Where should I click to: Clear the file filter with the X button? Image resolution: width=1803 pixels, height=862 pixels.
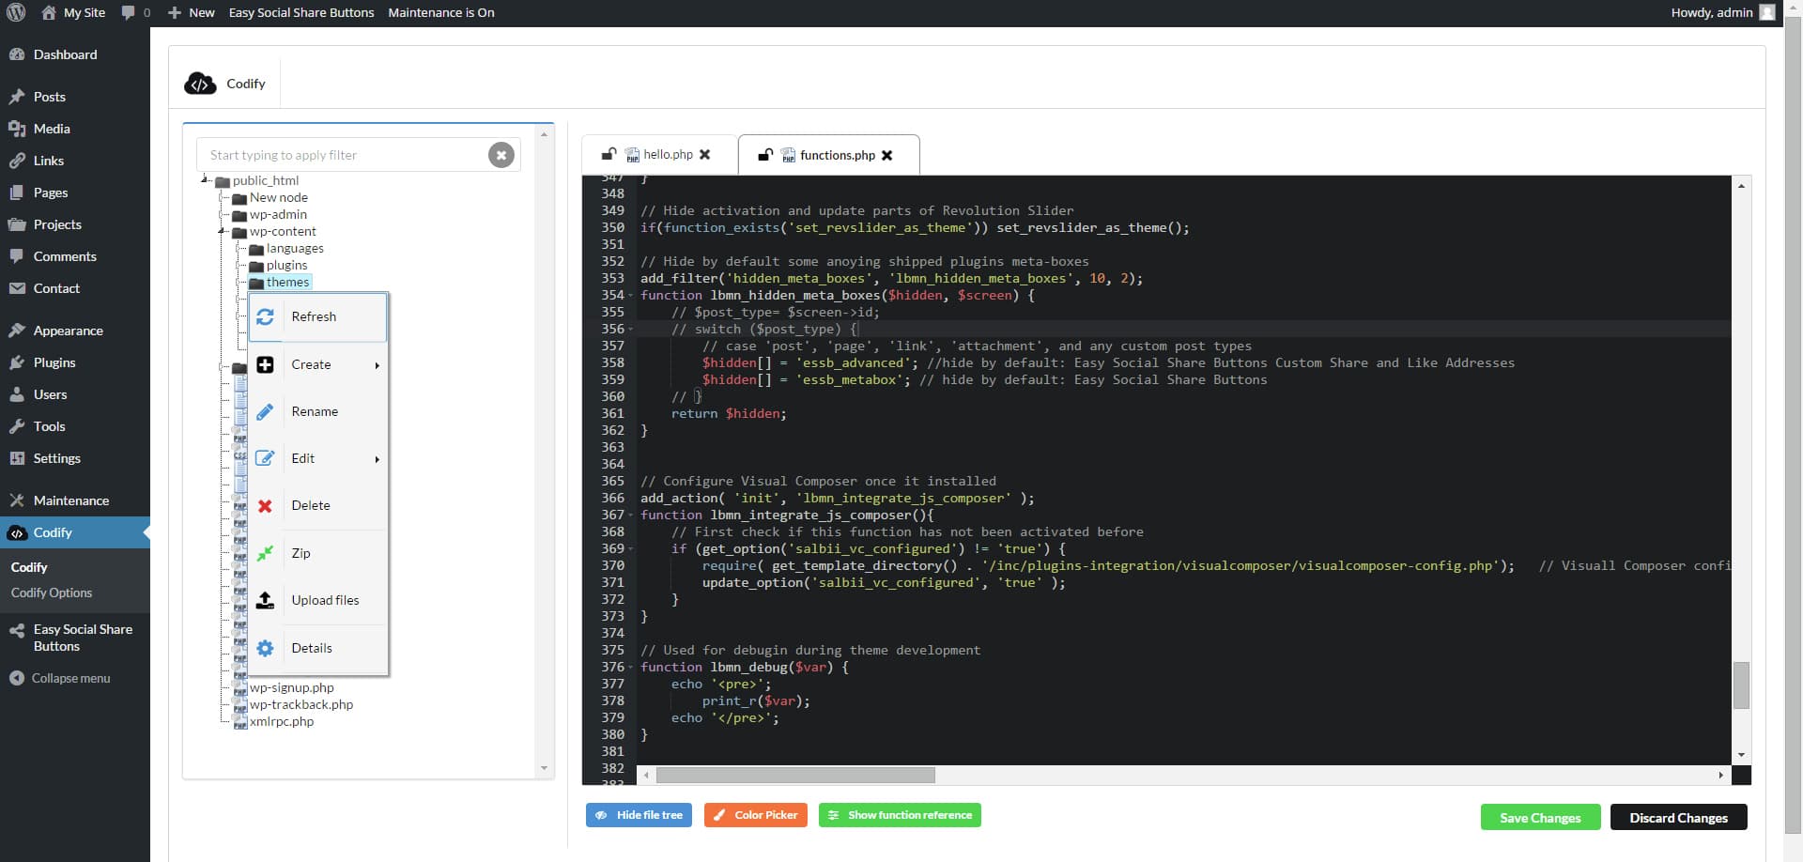[x=501, y=155]
